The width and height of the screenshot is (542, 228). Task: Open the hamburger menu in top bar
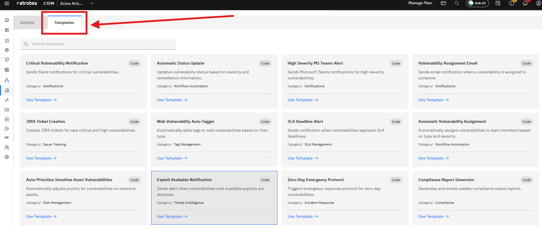(x=7, y=3)
